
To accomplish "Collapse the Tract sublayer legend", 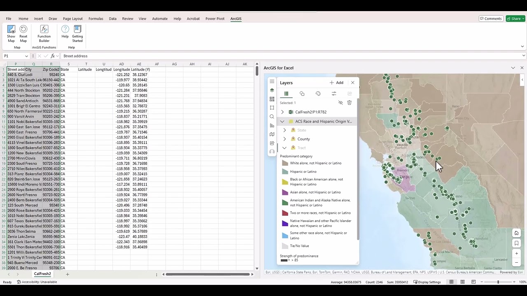I will (x=284, y=148).
